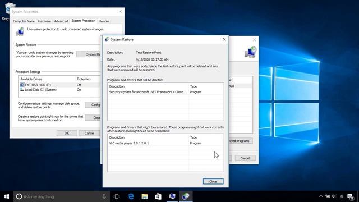Open the Computer Name tab

pyautogui.click(x=24, y=21)
